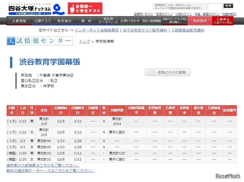
Task: Navigate to 過去問データベース
Action: coord(108,20)
